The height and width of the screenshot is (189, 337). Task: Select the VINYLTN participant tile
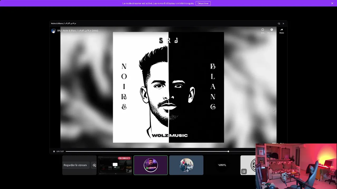click(x=151, y=165)
